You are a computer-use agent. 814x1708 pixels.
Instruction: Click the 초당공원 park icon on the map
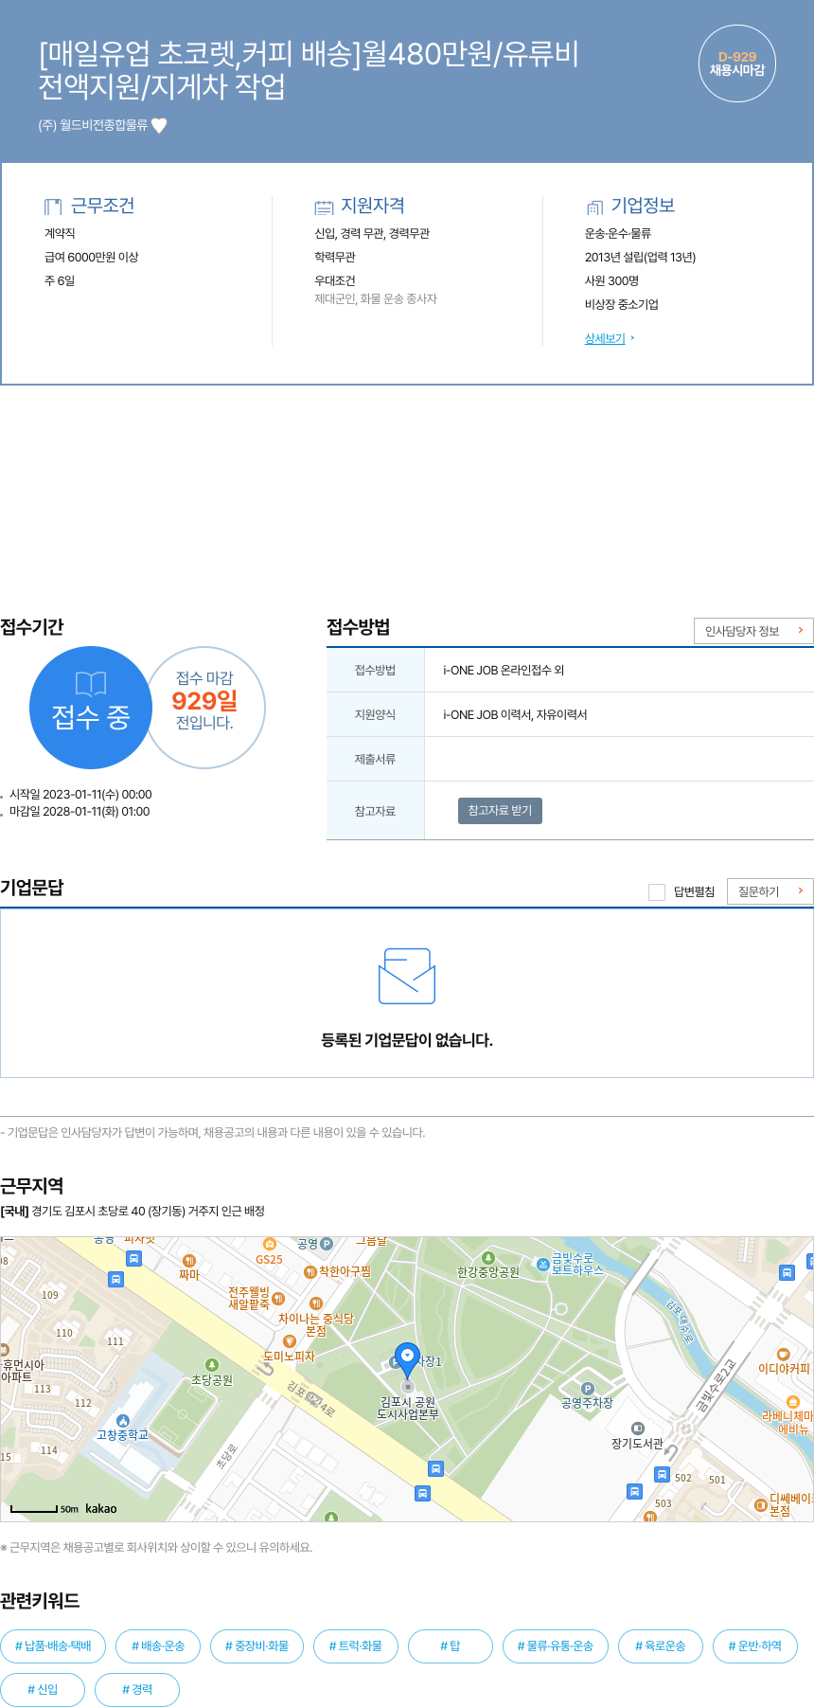click(x=211, y=1365)
